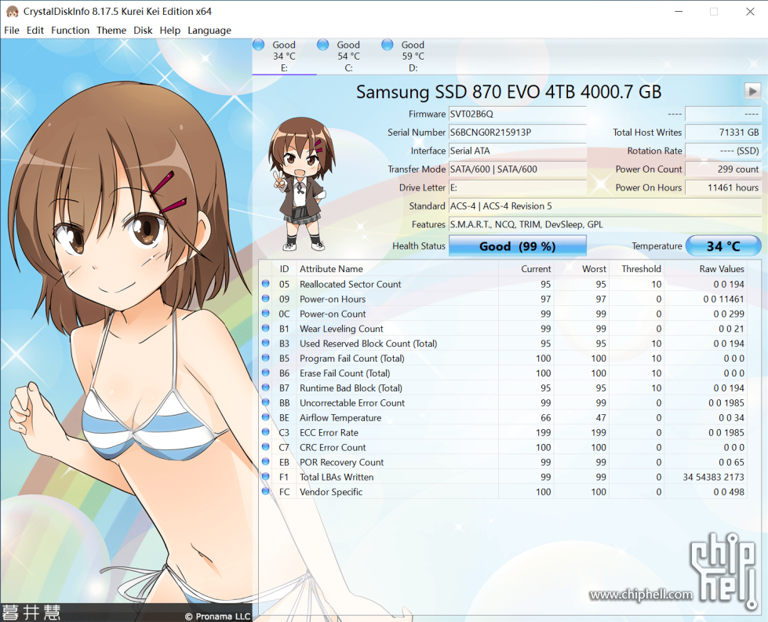Click the Rotation Rate value (SSD)
This screenshot has height=622, width=768.
pyautogui.click(x=723, y=151)
